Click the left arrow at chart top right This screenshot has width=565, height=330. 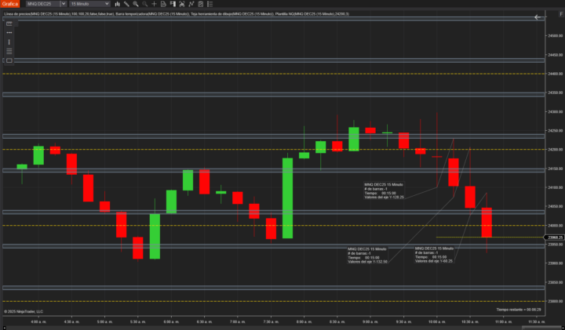(x=538, y=17)
